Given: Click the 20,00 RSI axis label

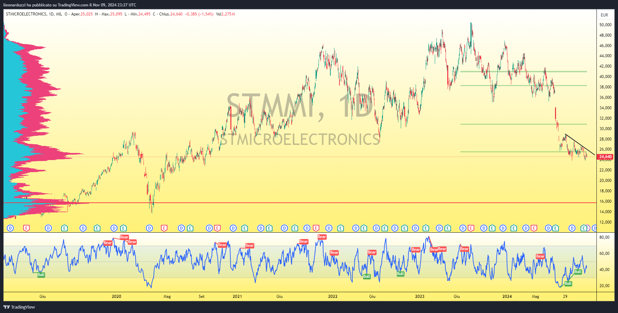Looking at the screenshot, I should tap(605, 286).
